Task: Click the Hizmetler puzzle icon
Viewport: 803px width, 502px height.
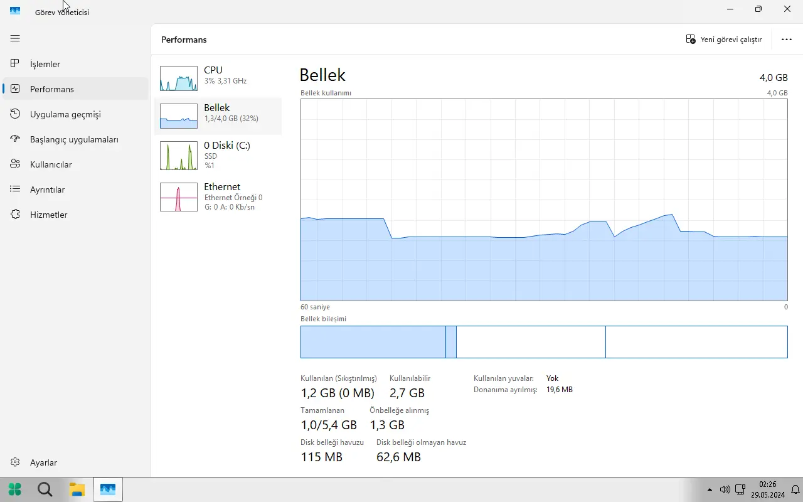Action: coord(16,215)
